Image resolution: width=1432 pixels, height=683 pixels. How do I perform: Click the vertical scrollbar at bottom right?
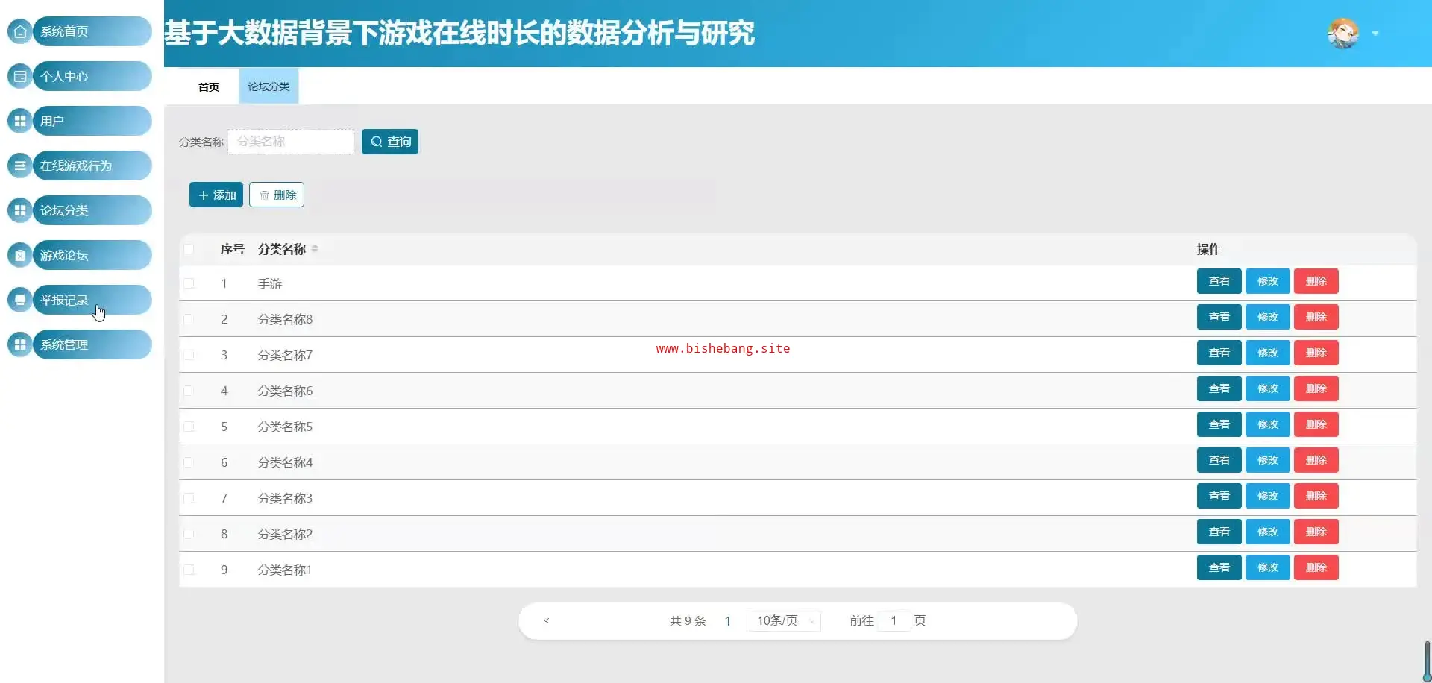tap(1427, 661)
